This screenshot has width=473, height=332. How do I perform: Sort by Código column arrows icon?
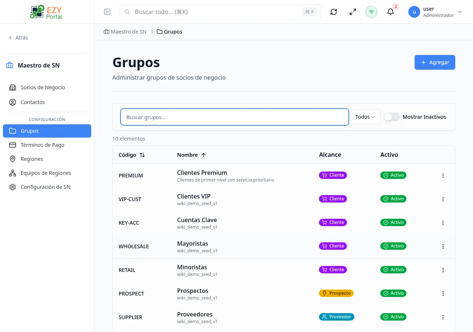click(x=142, y=155)
